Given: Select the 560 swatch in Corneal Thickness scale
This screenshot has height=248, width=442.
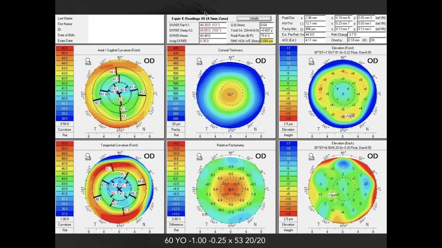Looking at the screenshot, I should tap(176, 89).
